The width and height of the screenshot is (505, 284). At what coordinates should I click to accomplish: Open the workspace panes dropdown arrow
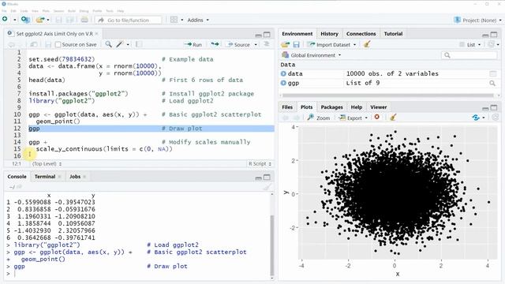[182, 20]
